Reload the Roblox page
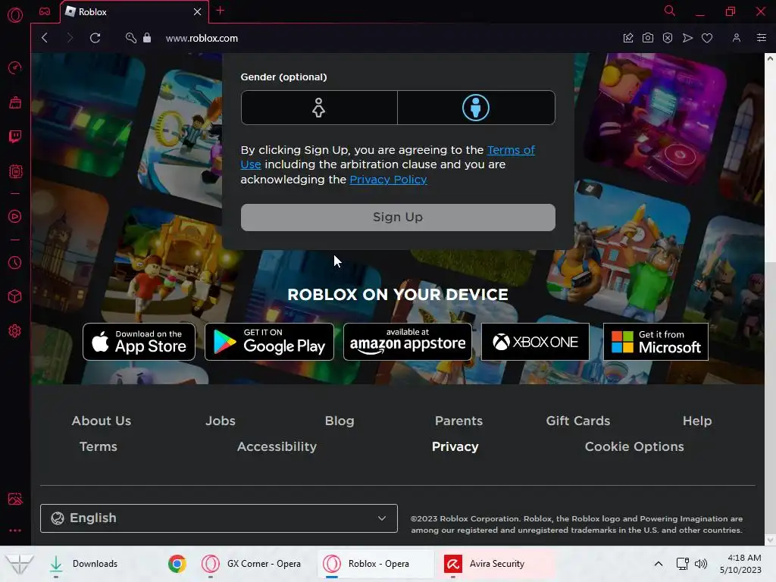 coord(95,38)
